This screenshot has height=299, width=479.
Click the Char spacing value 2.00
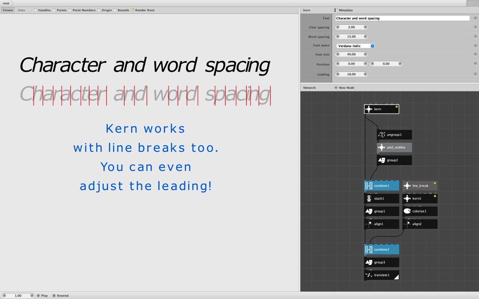coord(351,27)
